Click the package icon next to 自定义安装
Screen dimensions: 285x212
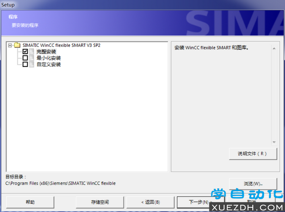(32, 64)
